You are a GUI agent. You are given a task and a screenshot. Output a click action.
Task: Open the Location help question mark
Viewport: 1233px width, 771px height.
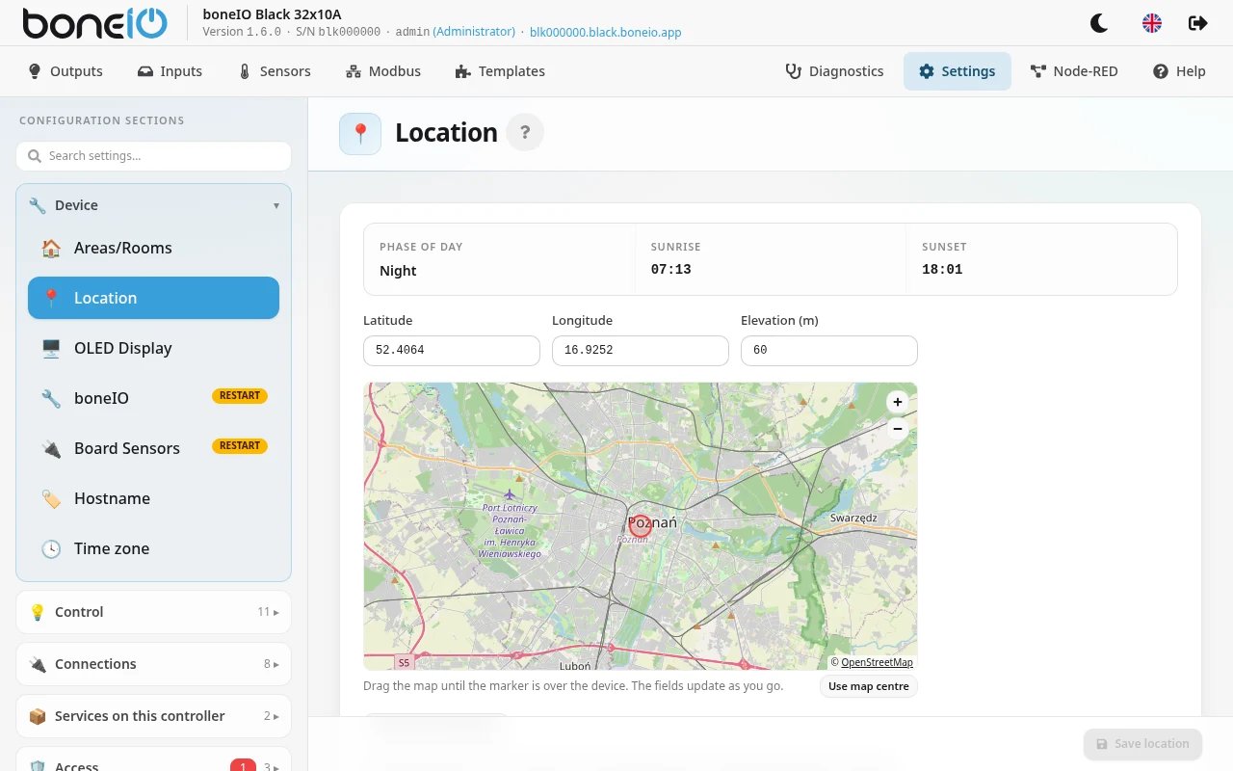coord(525,133)
